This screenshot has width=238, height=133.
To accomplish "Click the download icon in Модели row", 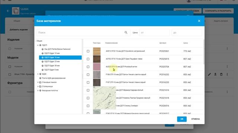I will tap(215, 74).
